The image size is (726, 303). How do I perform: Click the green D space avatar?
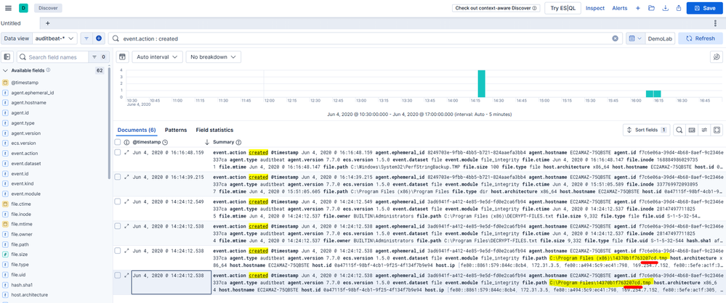tap(23, 8)
